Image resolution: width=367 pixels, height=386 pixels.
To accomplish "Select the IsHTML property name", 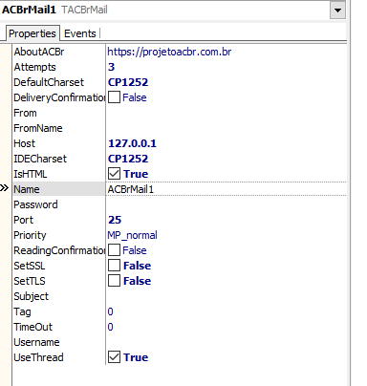I will pos(31,174).
